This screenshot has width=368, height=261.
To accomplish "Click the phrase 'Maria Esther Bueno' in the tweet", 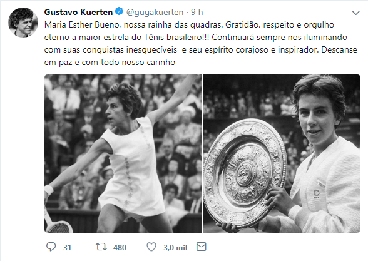I will pyautogui.click(x=83, y=25).
